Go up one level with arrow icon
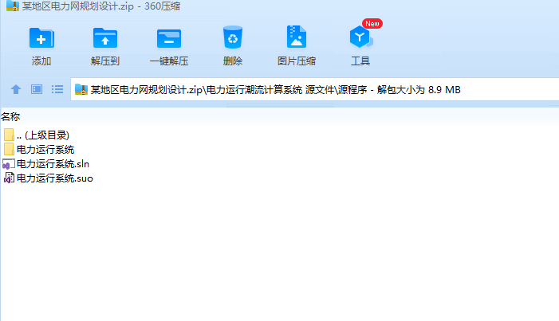Image resolution: width=559 pixels, height=321 pixels. point(16,89)
